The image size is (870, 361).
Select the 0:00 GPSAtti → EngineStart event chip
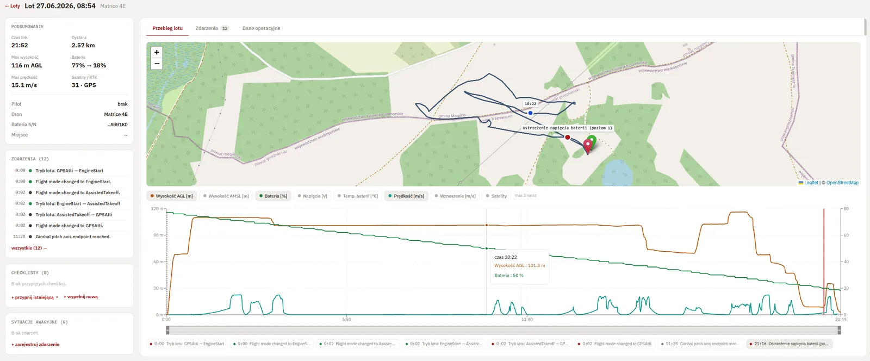tap(187, 344)
